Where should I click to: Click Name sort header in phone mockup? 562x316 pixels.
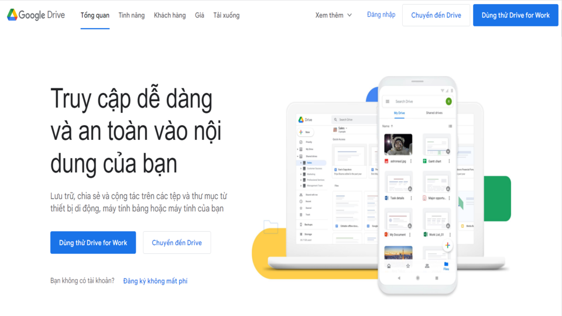point(388,126)
